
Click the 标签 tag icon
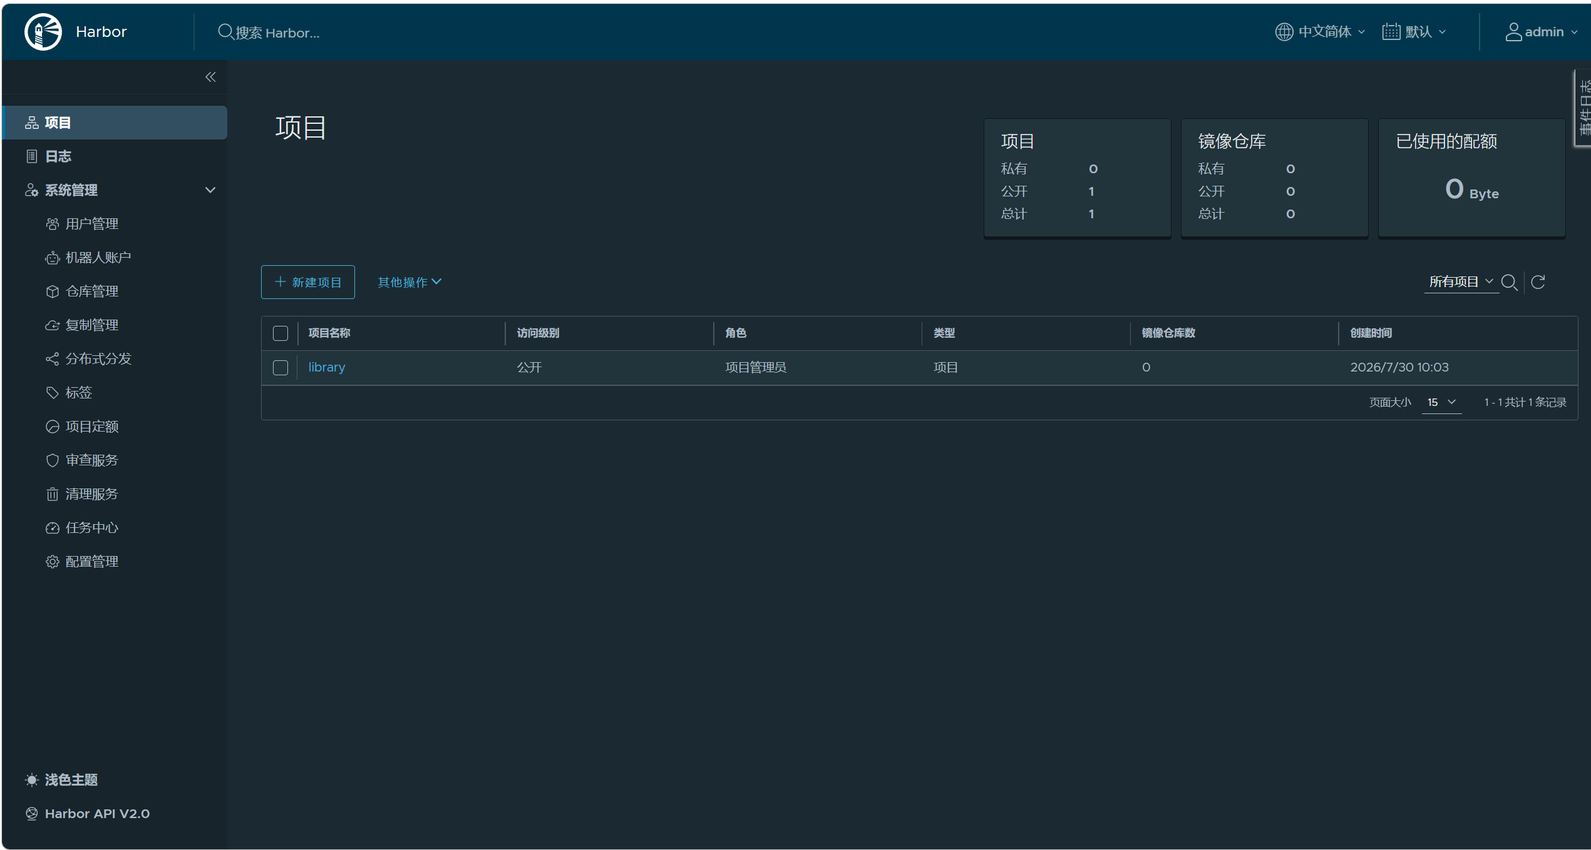[x=53, y=393]
